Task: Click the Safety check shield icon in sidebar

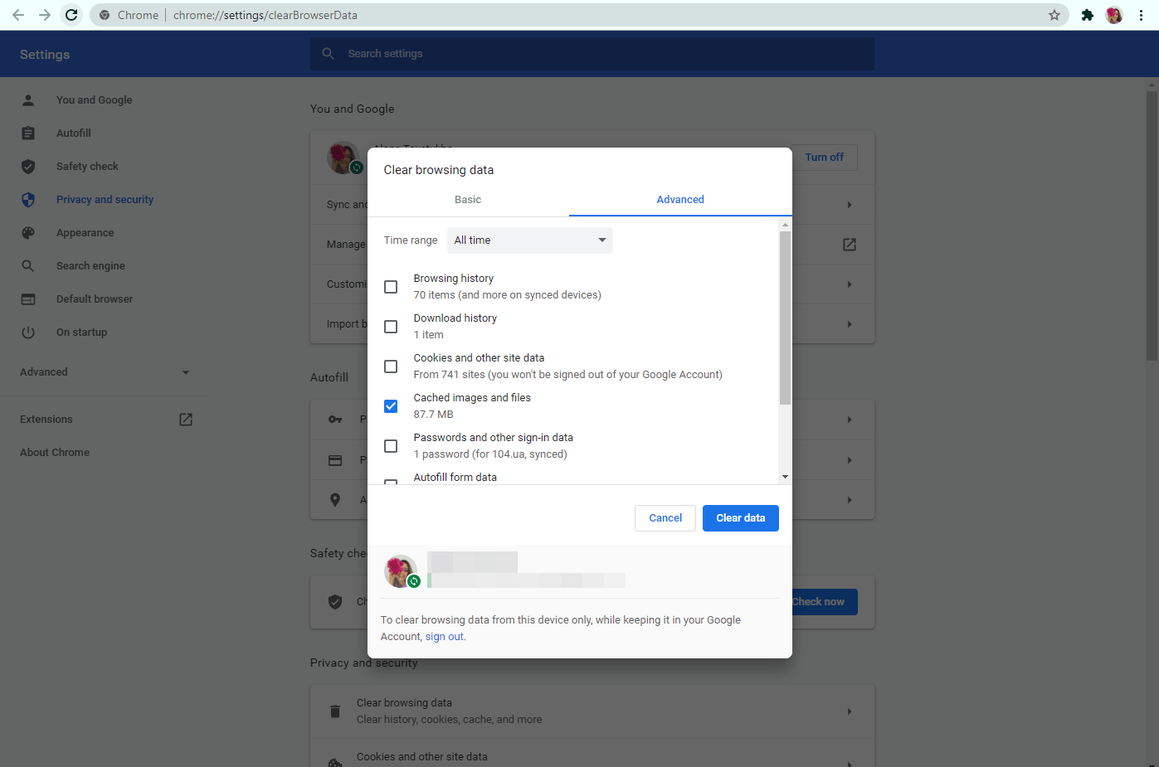Action: click(28, 167)
